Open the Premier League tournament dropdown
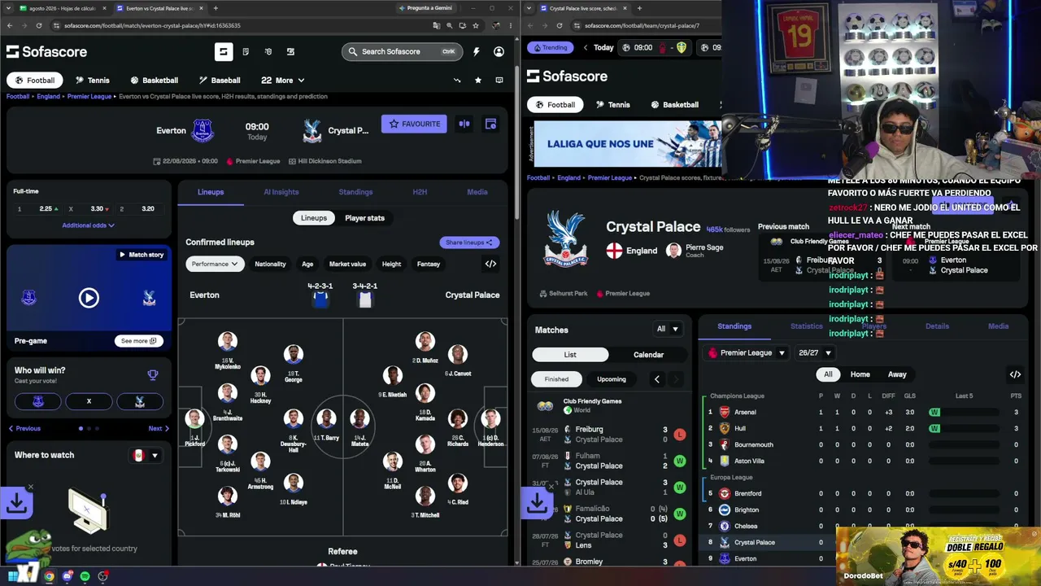1041x586 pixels. click(746, 353)
